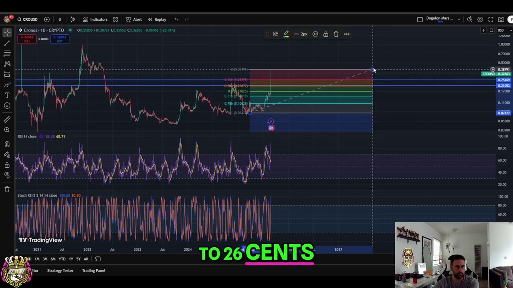This screenshot has height=288, width=513.
Task: Undo the last chart action
Action: [176, 19]
